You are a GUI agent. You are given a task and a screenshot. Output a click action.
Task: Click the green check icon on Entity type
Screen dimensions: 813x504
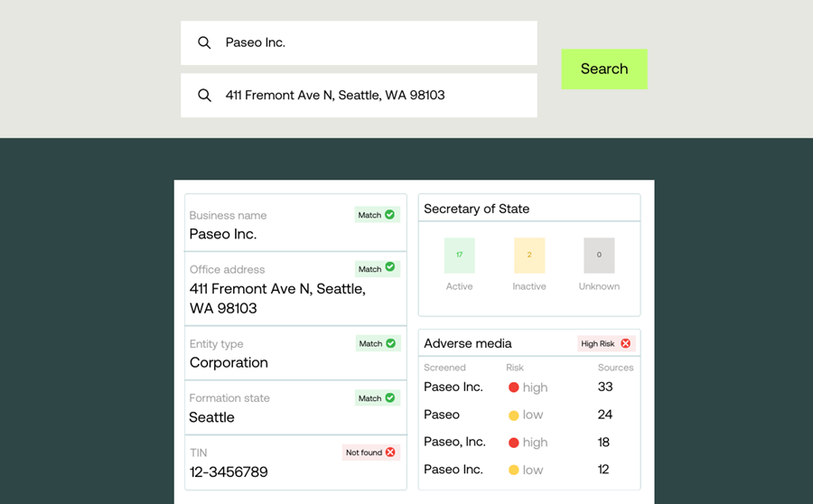click(x=391, y=343)
